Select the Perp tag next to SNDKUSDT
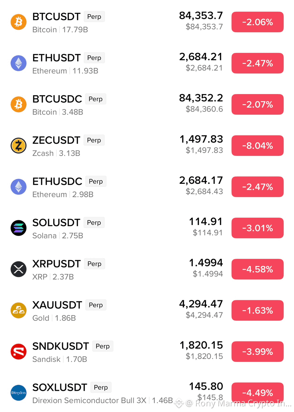Image resolution: width=294 pixels, height=412 pixels. click(103, 346)
